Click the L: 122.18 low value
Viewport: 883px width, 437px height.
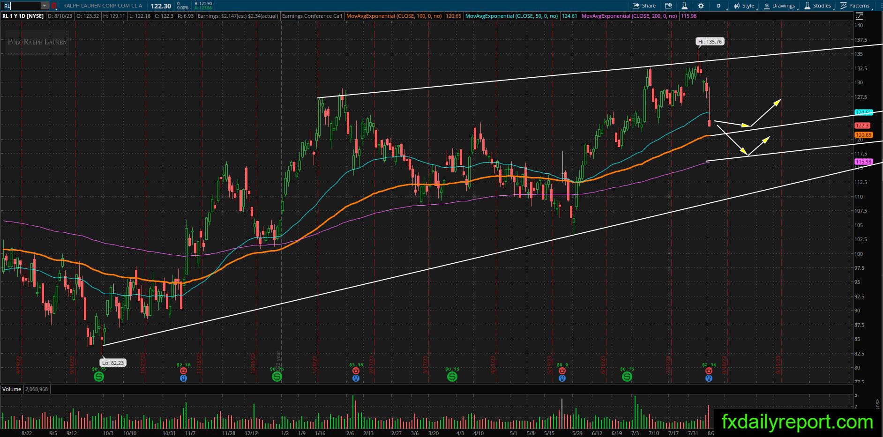[141, 16]
